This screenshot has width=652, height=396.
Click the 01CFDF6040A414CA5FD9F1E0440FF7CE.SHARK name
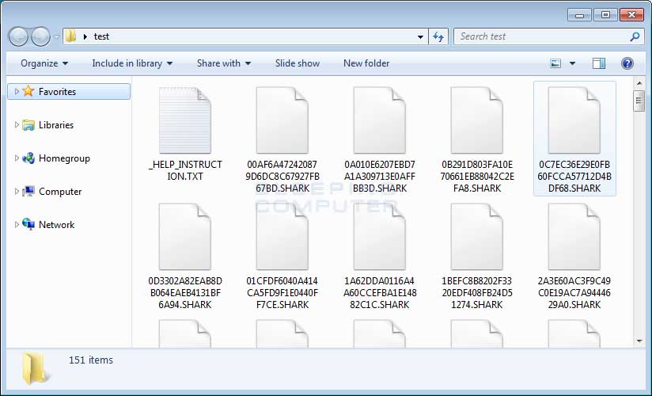282,293
